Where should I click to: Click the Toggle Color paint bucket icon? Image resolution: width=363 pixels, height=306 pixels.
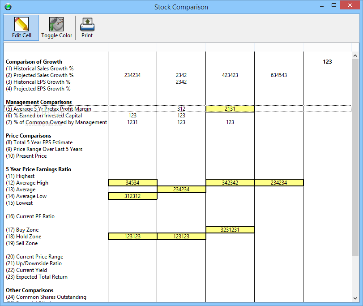pos(56,24)
